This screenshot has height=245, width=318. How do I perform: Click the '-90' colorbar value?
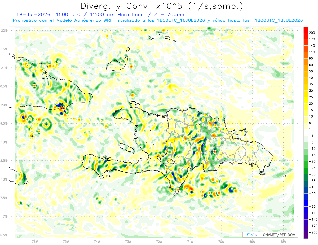(x=312, y=206)
